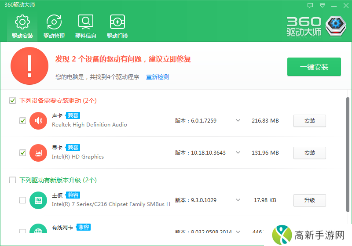352x246 pixels.
Task: Uncheck the Realtek High Definition Audio checkbox
Action: [23, 121]
